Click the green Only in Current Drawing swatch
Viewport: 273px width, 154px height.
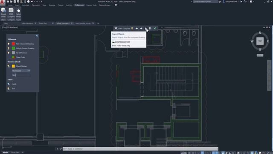(x=13, y=48)
